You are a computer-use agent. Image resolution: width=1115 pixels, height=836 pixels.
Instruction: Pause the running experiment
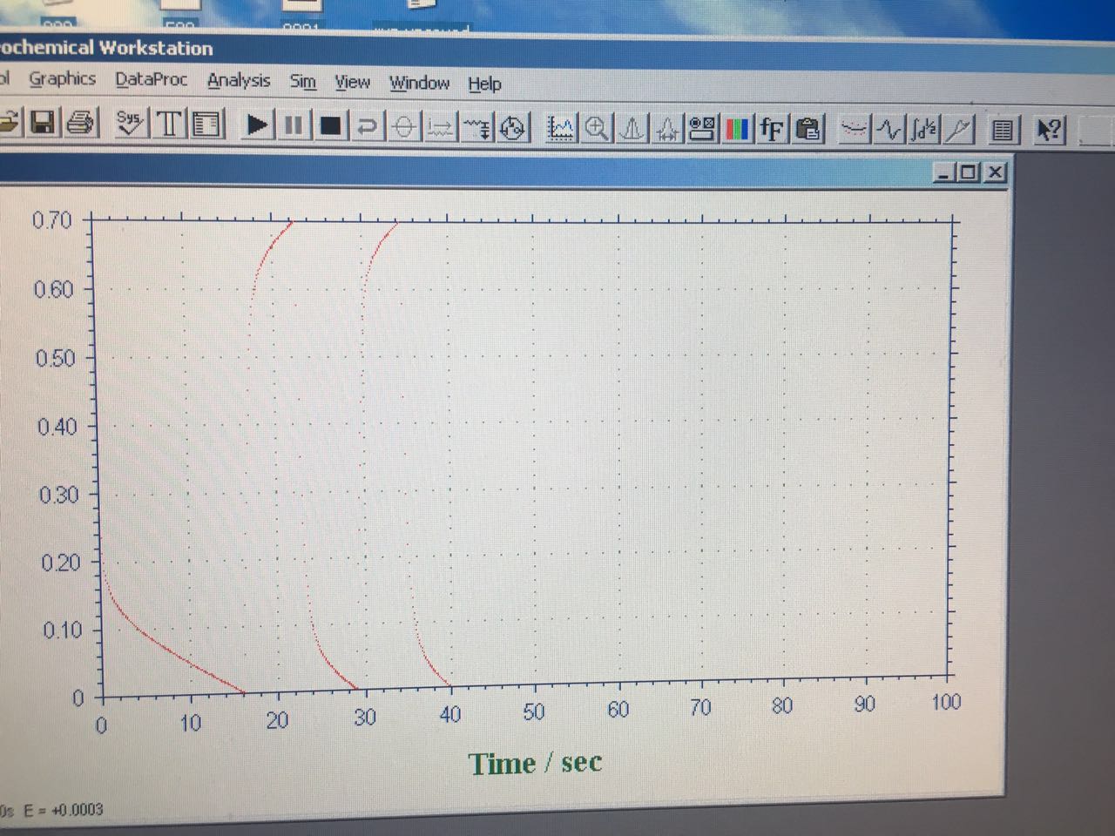point(294,125)
